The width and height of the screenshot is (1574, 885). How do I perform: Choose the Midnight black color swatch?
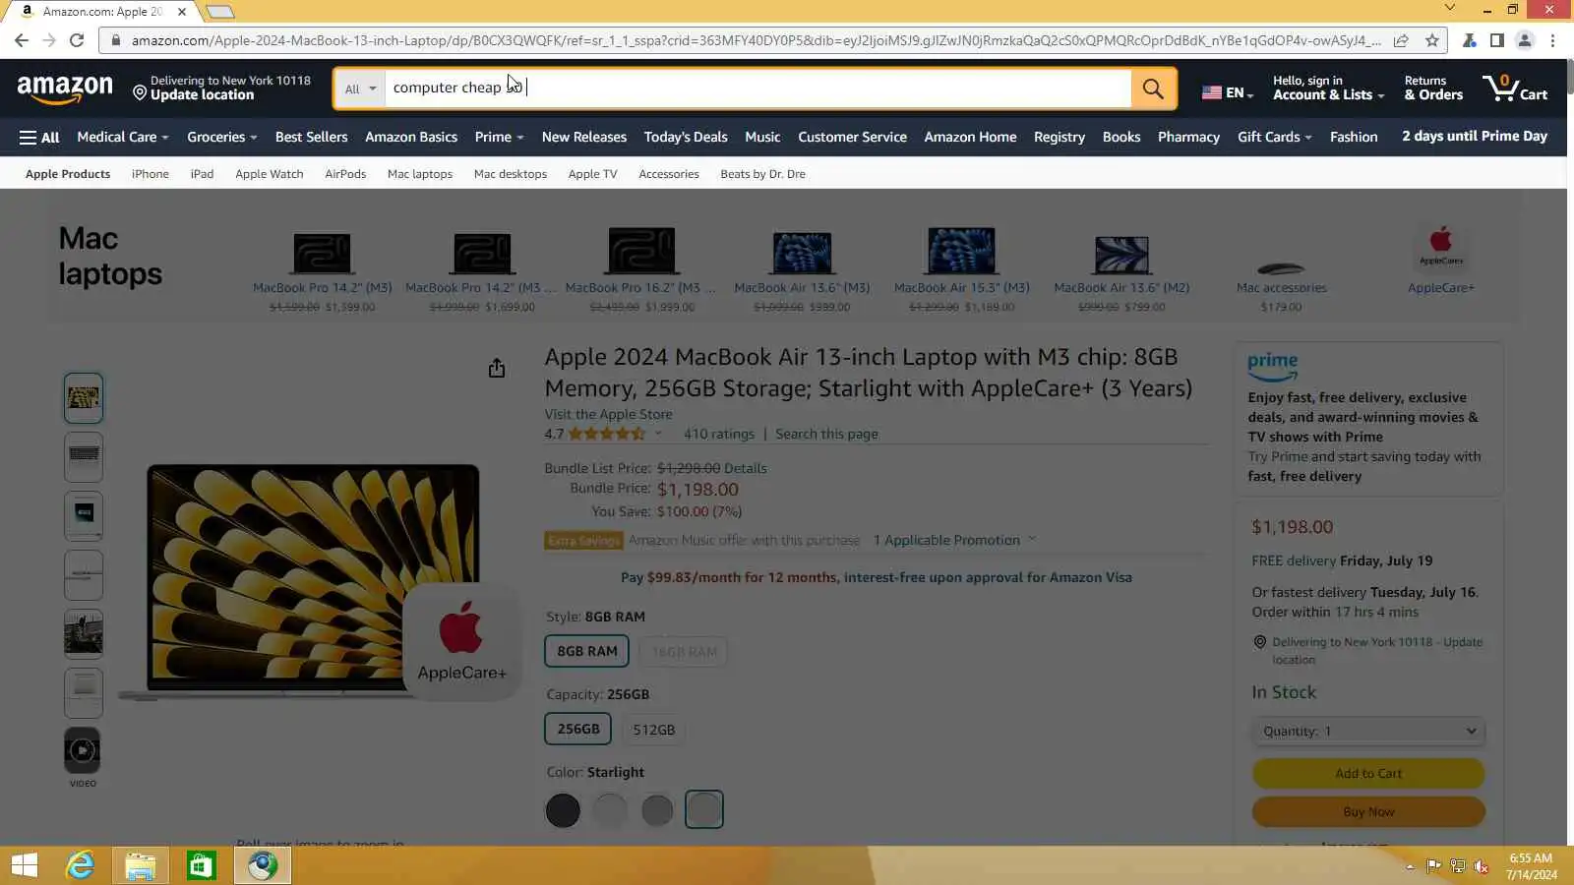[x=563, y=810]
